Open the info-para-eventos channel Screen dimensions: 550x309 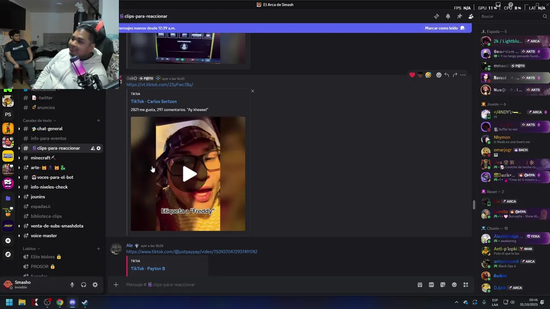(x=62, y=139)
